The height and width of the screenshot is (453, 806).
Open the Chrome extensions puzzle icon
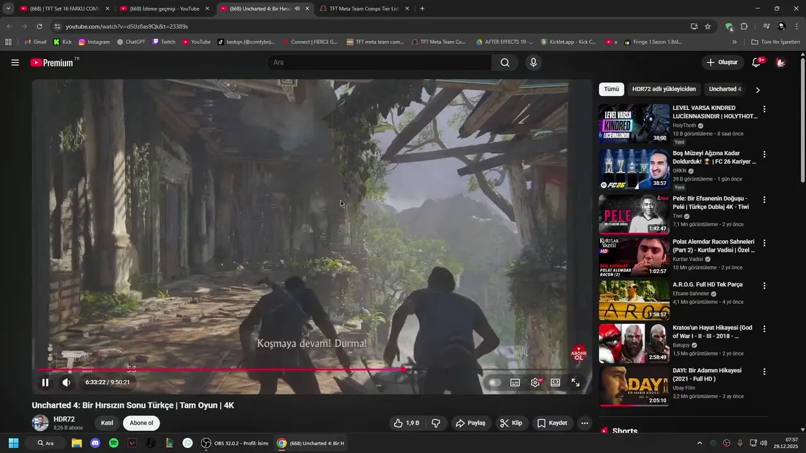click(x=744, y=26)
